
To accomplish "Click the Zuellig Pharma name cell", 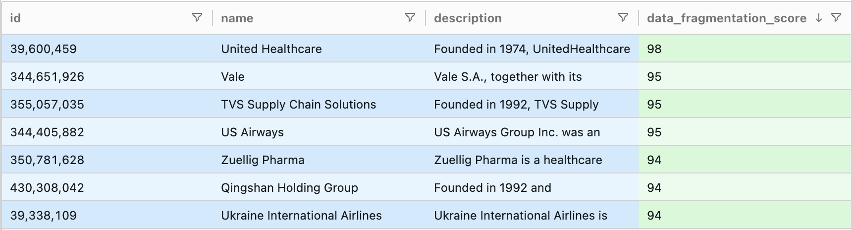I will point(263,160).
